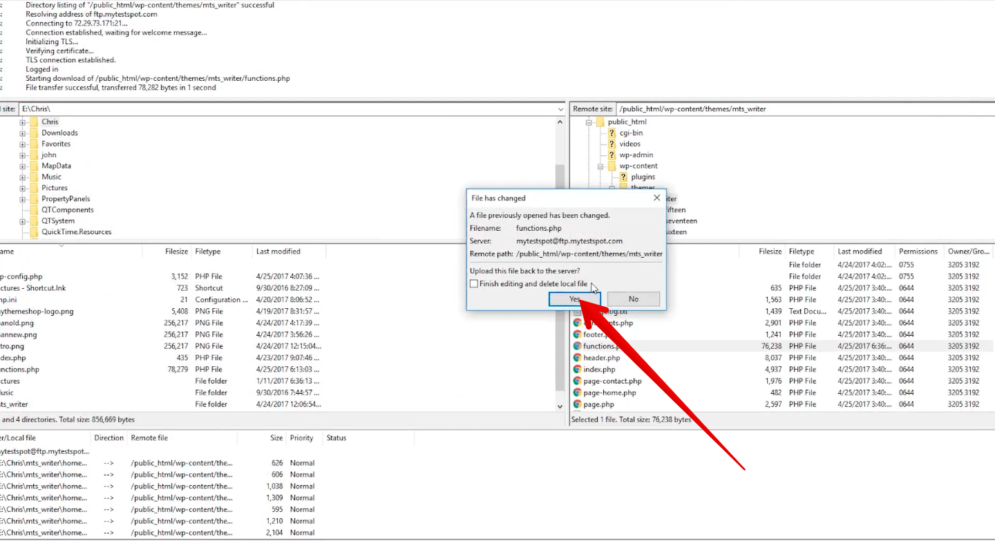Screen dimensions: 995x541
Task: Sort remote files by Last modified column
Action: pyautogui.click(x=860, y=251)
